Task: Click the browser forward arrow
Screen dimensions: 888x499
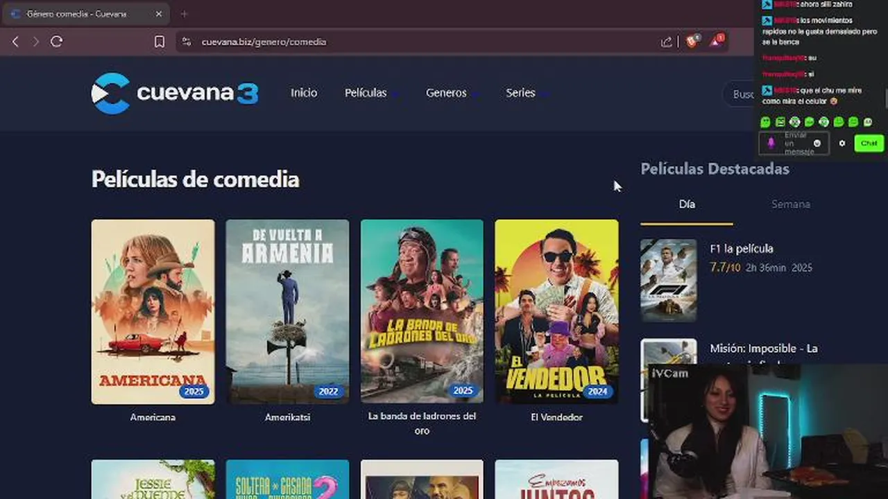Action: click(36, 42)
